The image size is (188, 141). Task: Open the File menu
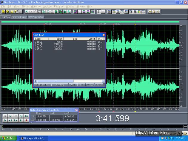click(x=3, y=7)
